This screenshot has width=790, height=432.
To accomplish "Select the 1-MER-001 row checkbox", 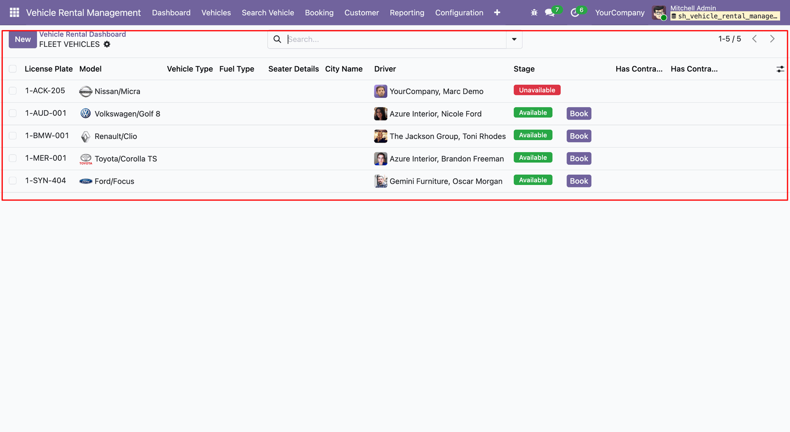I will [13, 158].
